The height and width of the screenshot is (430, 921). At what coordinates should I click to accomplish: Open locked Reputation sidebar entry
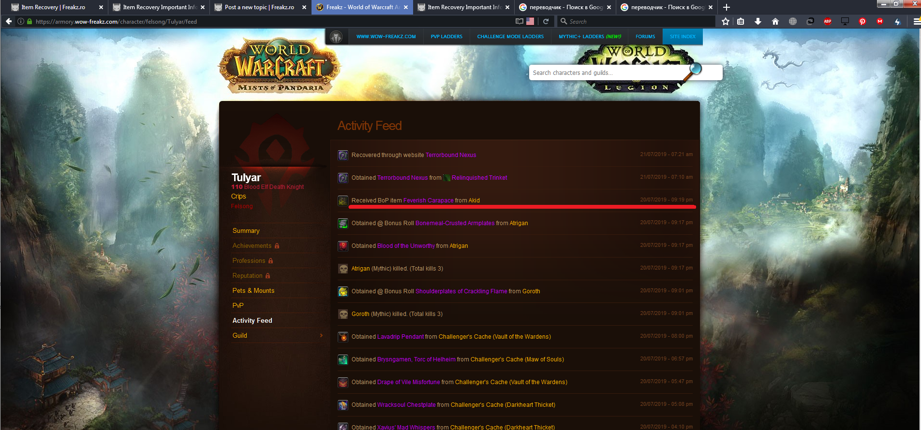[251, 276]
